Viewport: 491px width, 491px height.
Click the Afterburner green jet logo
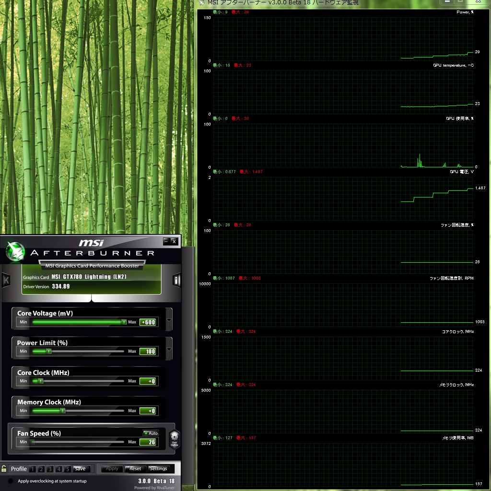tap(15, 251)
